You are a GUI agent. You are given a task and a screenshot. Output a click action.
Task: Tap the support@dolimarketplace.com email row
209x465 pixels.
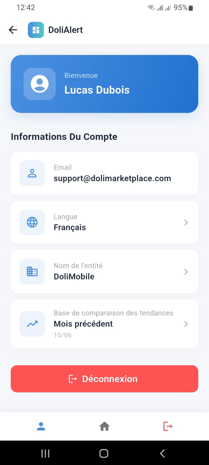(105, 173)
